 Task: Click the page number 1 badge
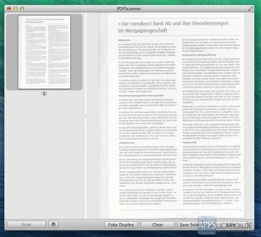point(44,93)
